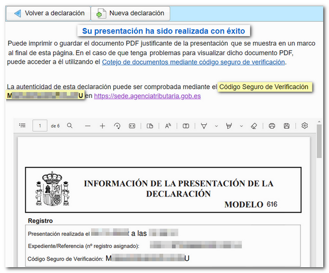Zoom in the PDF with plus icon

pyautogui.click(x=102, y=126)
